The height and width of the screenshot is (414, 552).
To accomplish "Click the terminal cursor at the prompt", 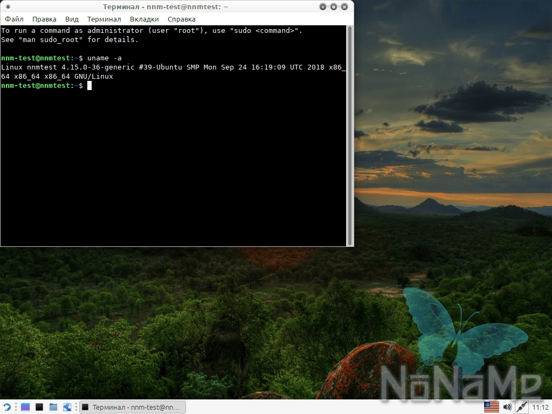I will click(89, 86).
